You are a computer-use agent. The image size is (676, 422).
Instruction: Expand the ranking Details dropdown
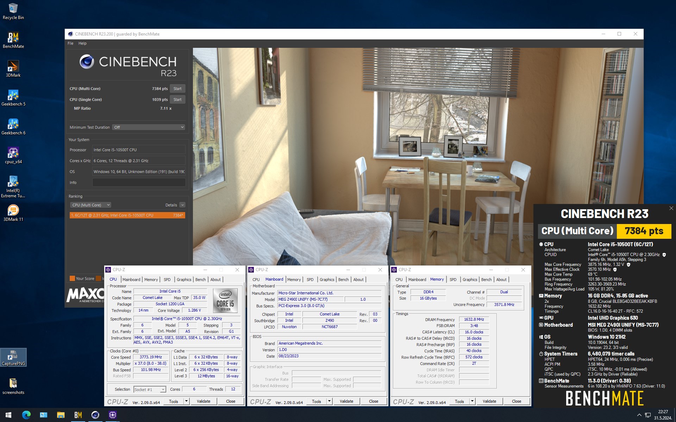182,205
